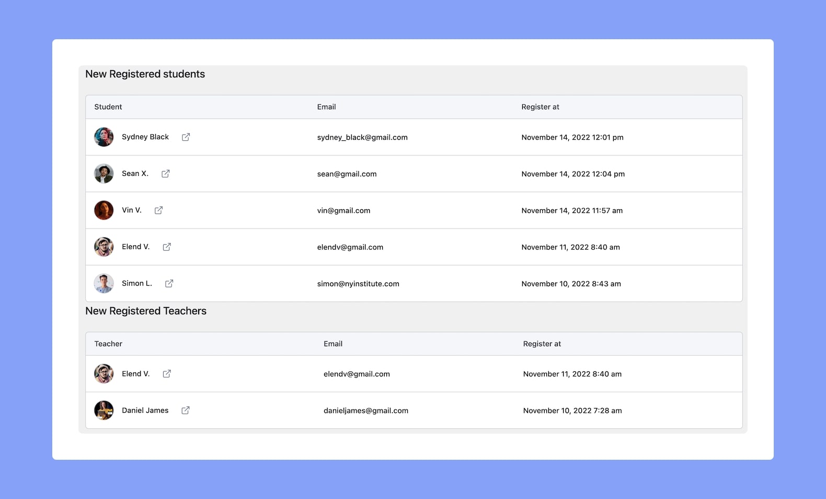Select Simon L.'s avatar thumbnail
The width and height of the screenshot is (826, 499).
tap(104, 283)
